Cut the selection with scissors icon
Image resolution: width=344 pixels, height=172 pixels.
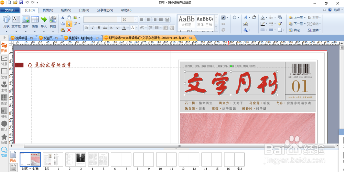pos(63,17)
